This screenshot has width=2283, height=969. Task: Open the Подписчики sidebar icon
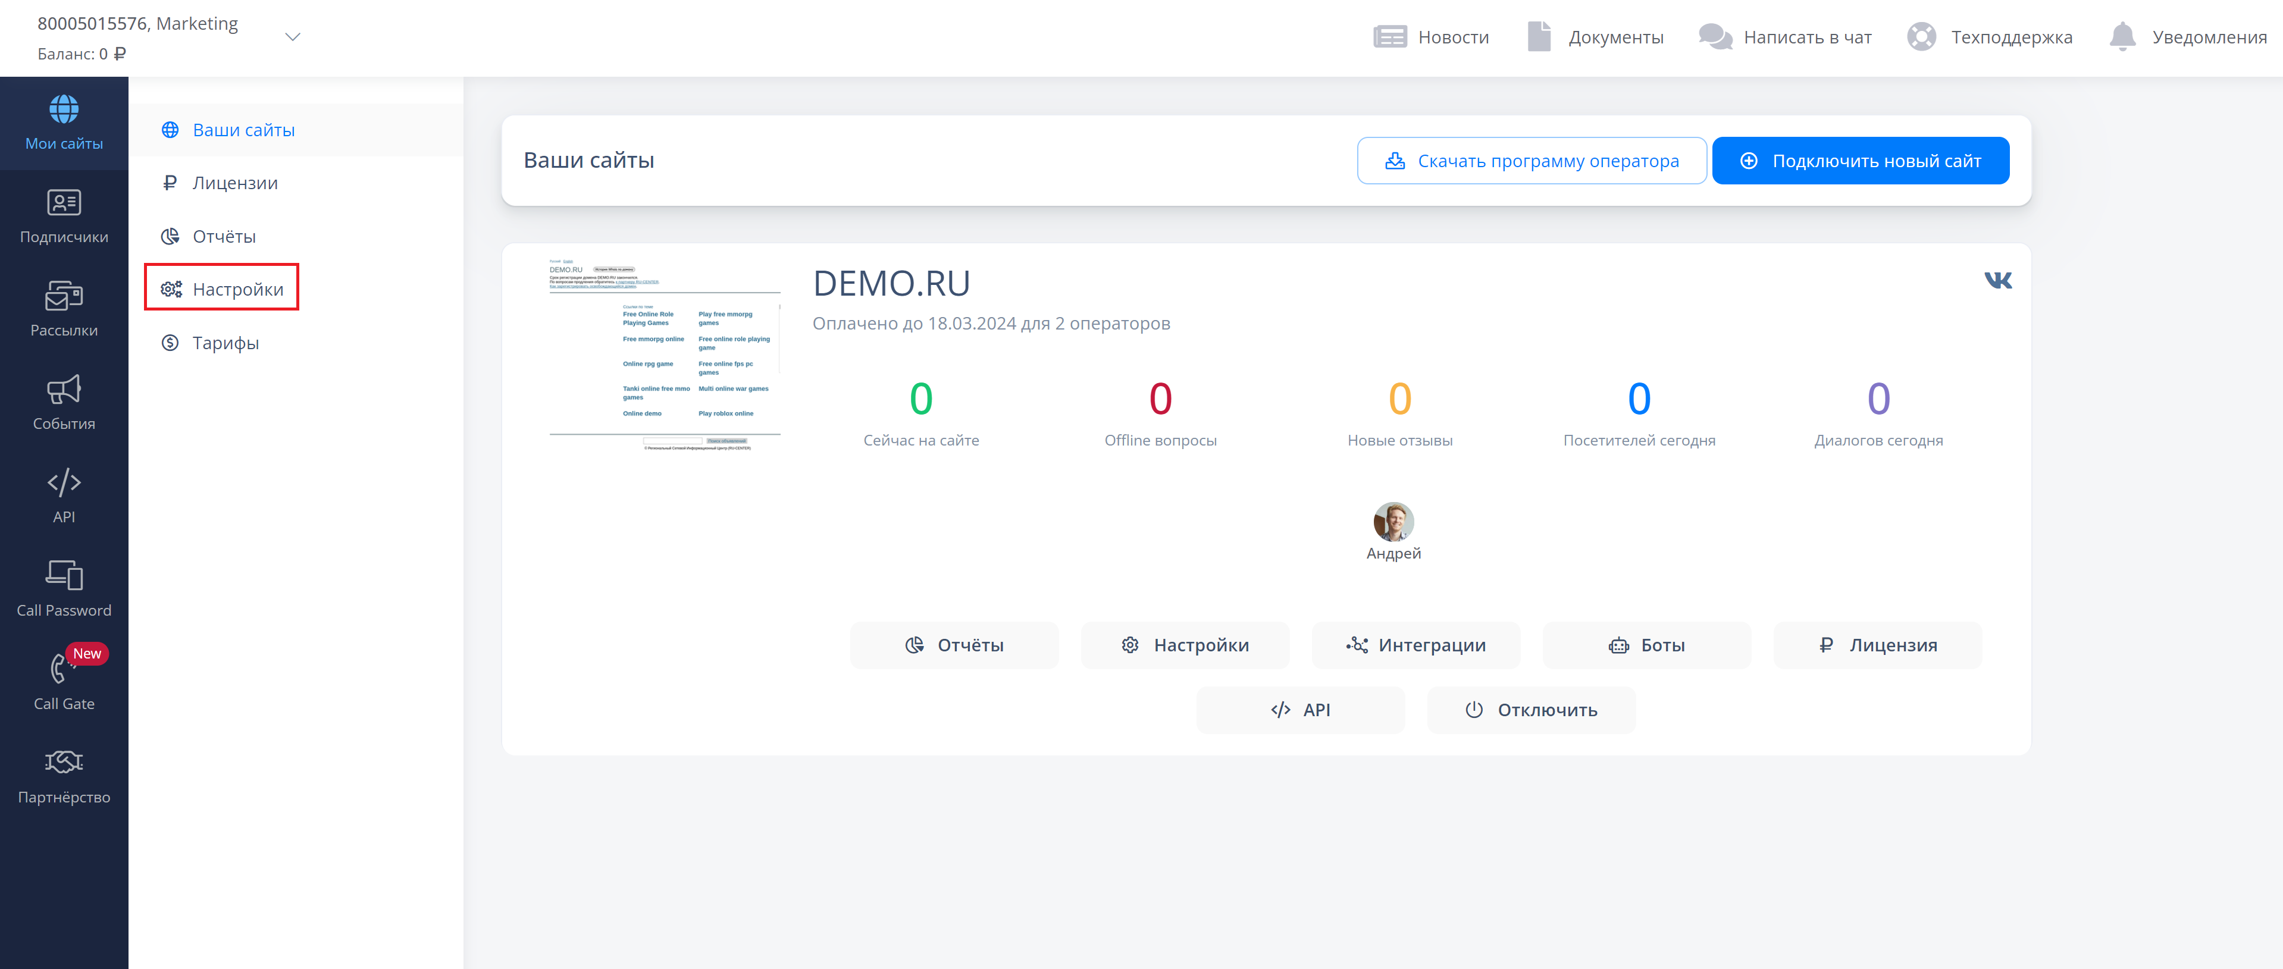click(x=64, y=203)
